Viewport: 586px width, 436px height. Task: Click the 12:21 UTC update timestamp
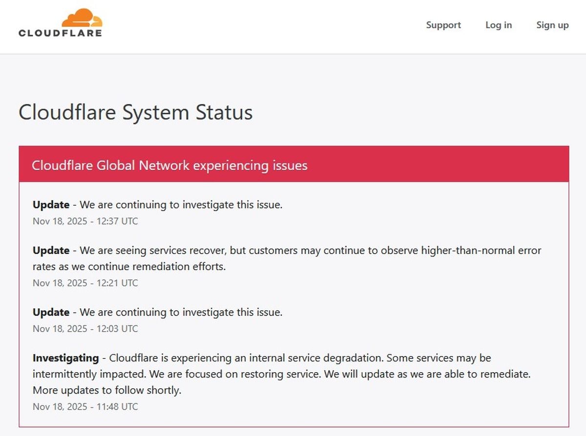click(85, 283)
